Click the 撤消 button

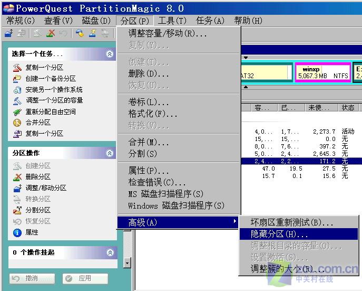[32, 278]
